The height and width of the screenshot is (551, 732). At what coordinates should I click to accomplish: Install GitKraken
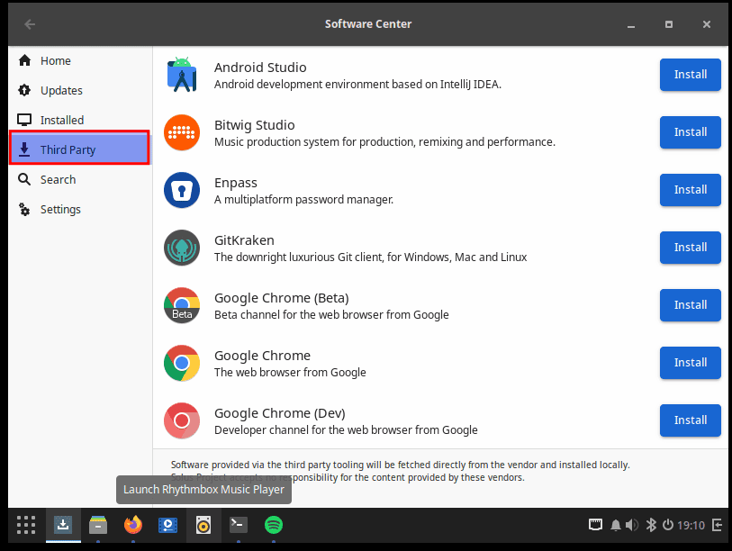point(690,248)
